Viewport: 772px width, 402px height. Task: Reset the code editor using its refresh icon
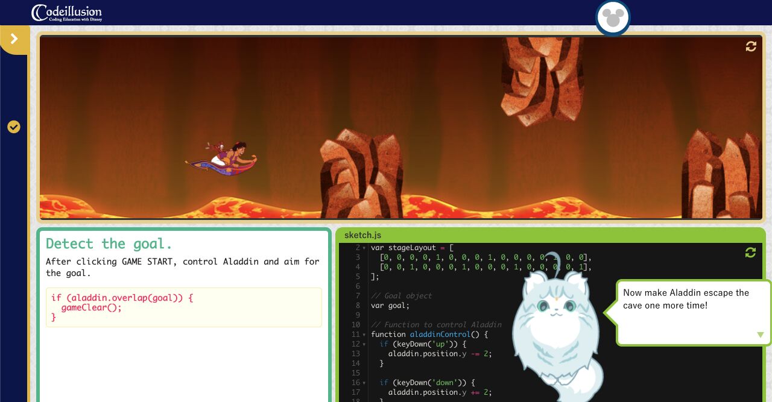750,253
